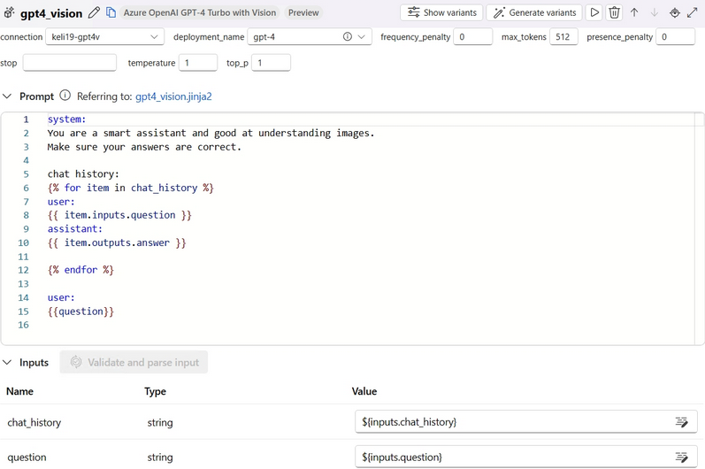
Task: Click the frequency_penalty input field
Action: [x=473, y=37]
